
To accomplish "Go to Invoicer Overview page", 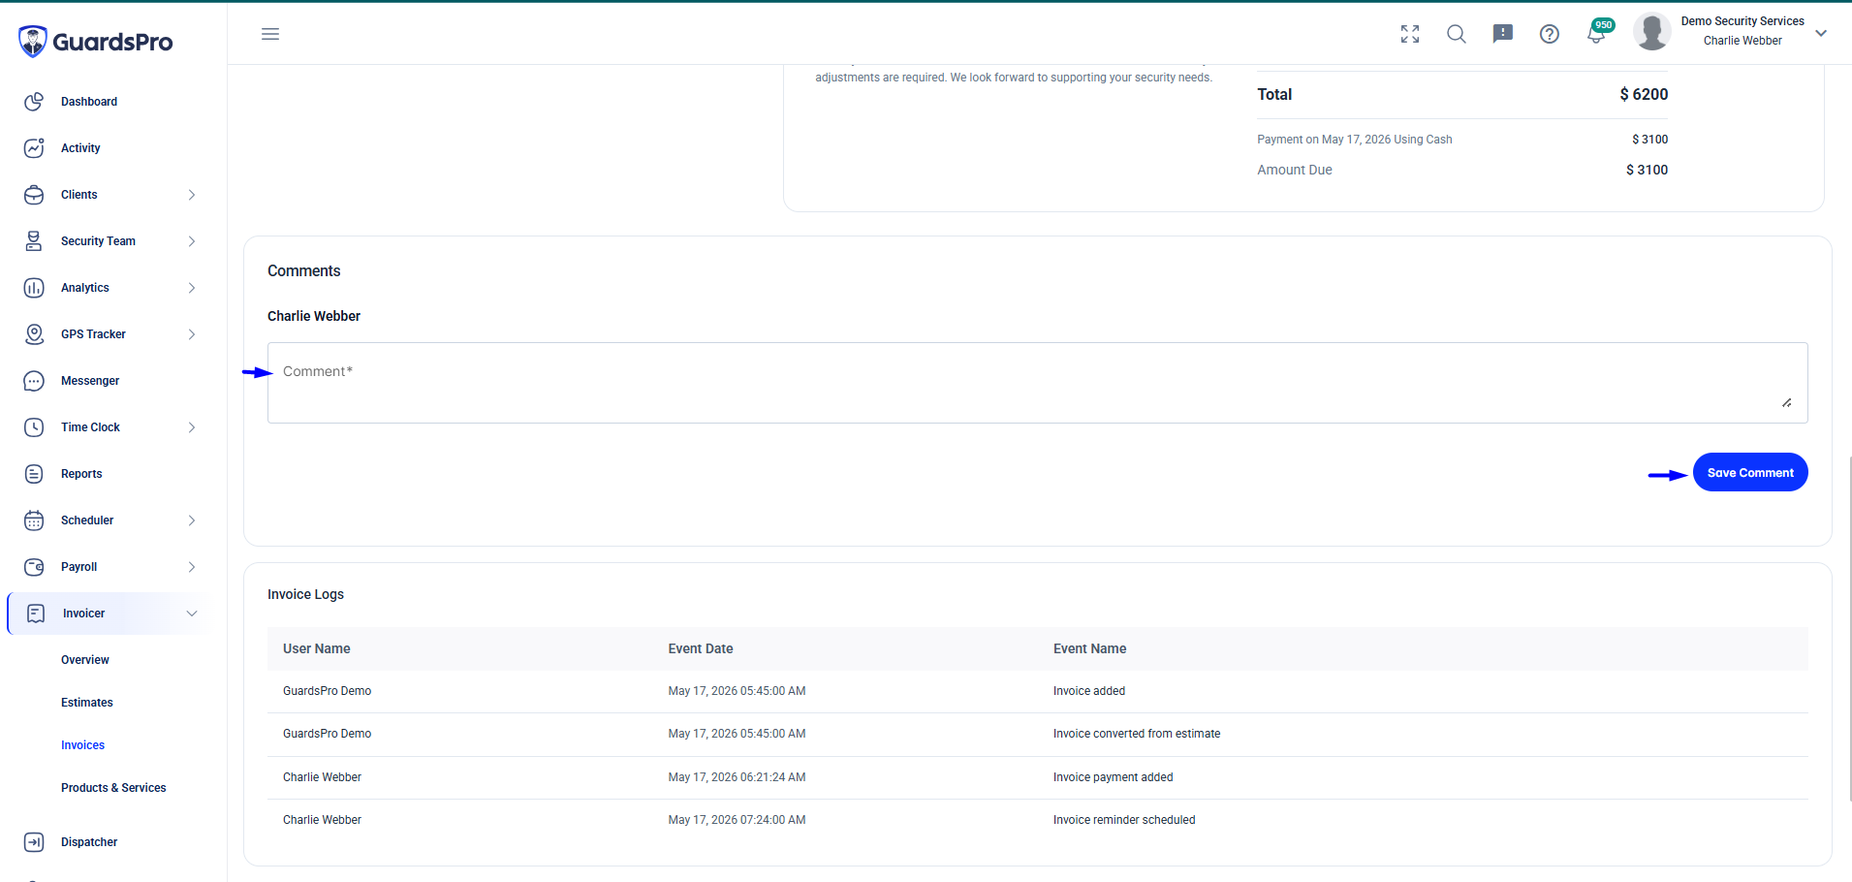I will point(85,660).
